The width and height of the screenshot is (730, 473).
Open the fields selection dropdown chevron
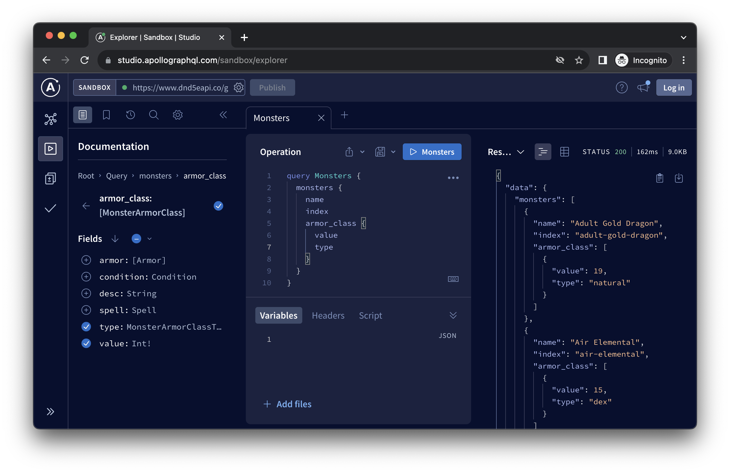[150, 239]
